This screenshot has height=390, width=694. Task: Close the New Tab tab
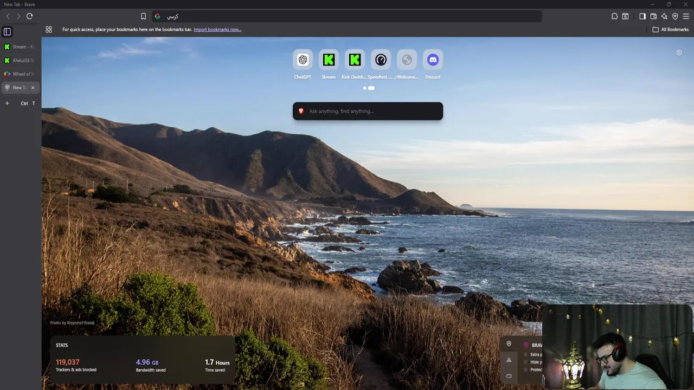[33, 87]
